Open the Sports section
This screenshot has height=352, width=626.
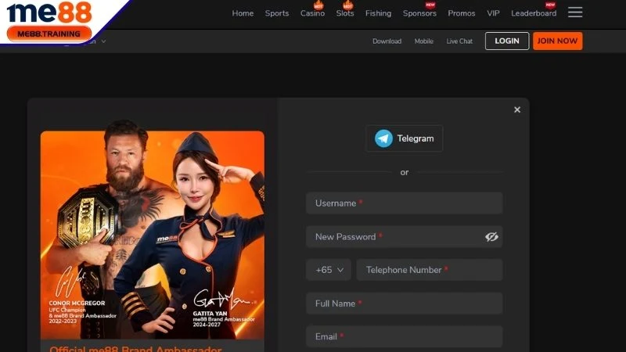tap(276, 13)
